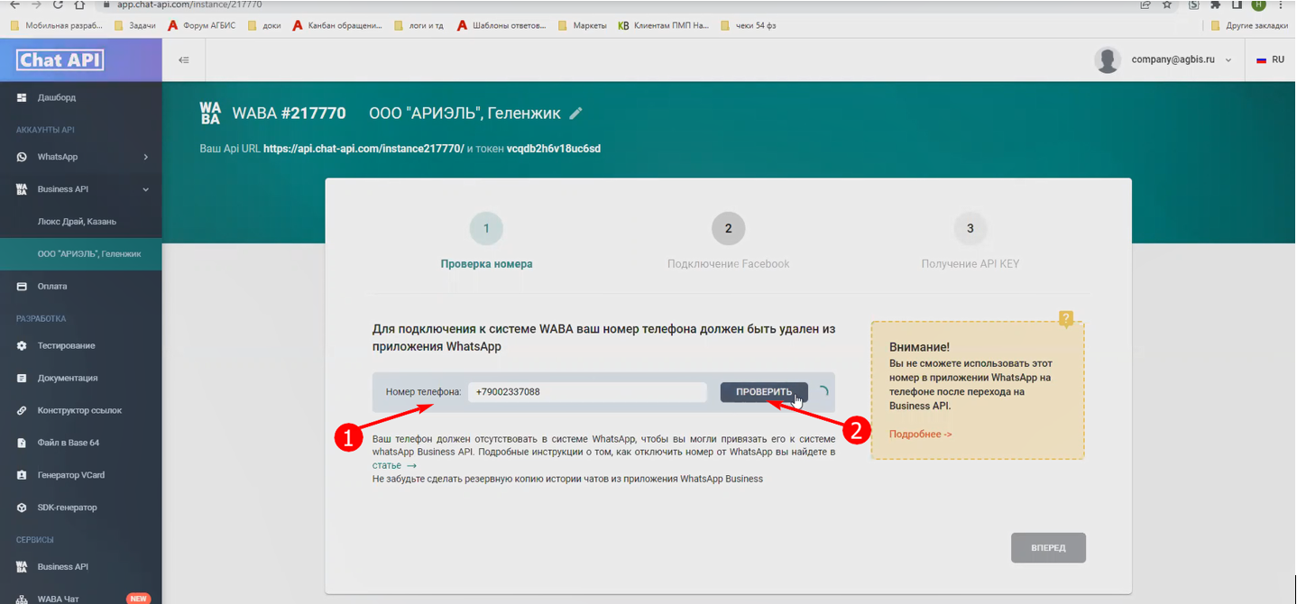1297x604 pixels.
Task: Open Другие закладки bookmarks folder
Action: (x=1249, y=25)
